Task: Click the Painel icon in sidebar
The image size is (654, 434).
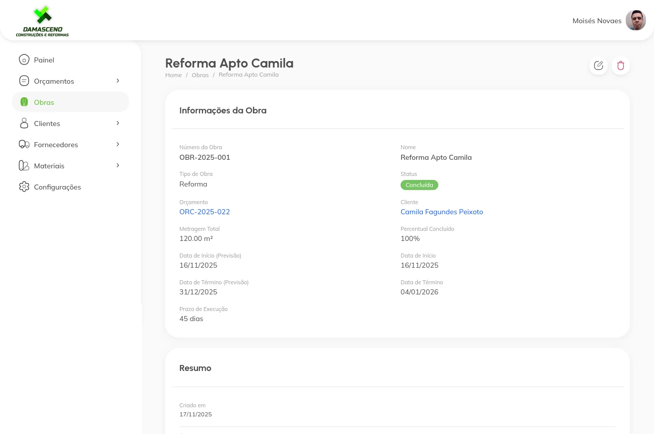Action: (24, 60)
